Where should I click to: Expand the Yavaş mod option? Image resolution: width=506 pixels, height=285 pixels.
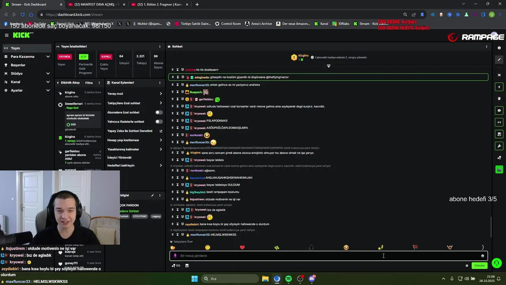(135, 94)
